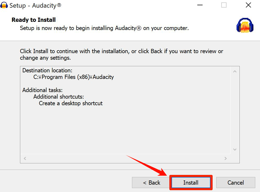Click the 'Click Install to continue' instruction text
Image resolution: width=260 pixels, height=192 pixels.
pyautogui.click(x=121, y=54)
